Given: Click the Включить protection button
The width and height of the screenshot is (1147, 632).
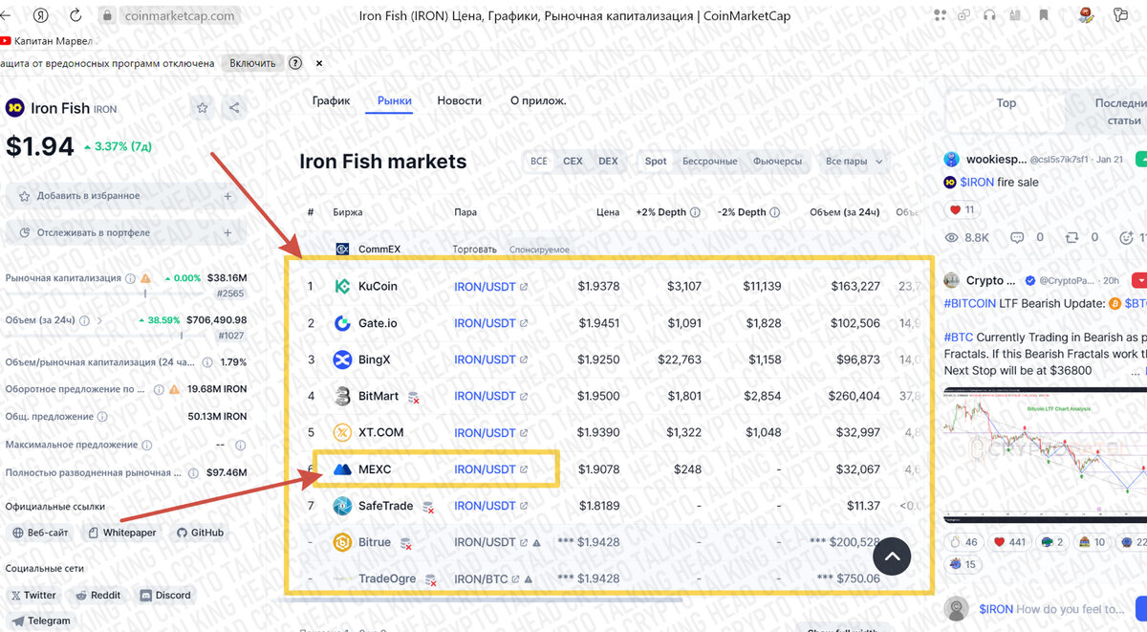Looking at the screenshot, I should (x=252, y=63).
